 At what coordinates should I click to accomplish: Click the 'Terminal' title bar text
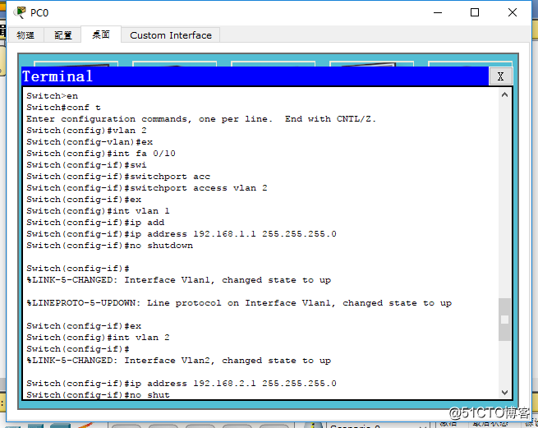[57, 76]
